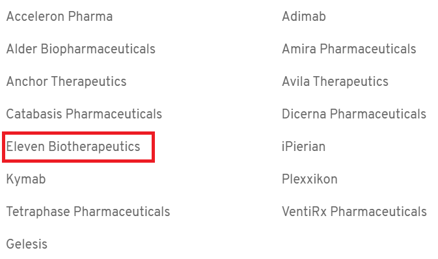Open the iPierian company link

[304, 146]
